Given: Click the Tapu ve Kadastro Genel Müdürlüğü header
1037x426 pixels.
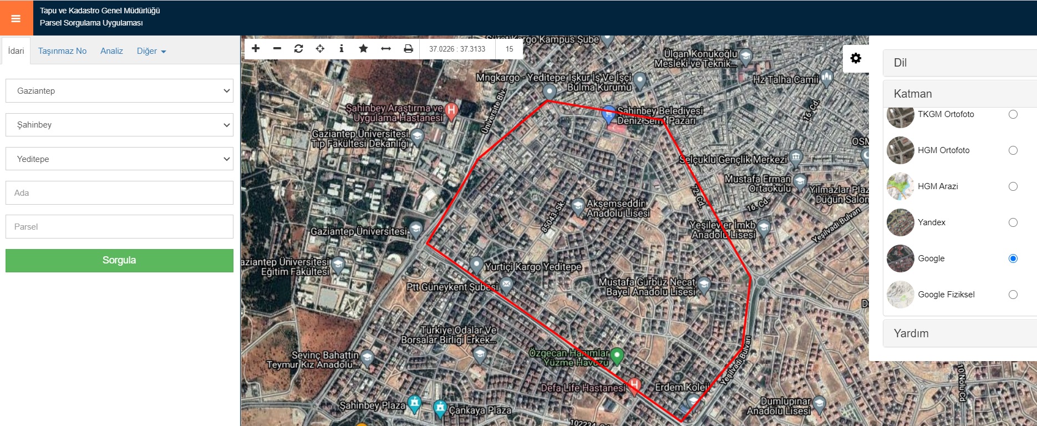Looking at the screenshot, I should pyautogui.click(x=100, y=11).
